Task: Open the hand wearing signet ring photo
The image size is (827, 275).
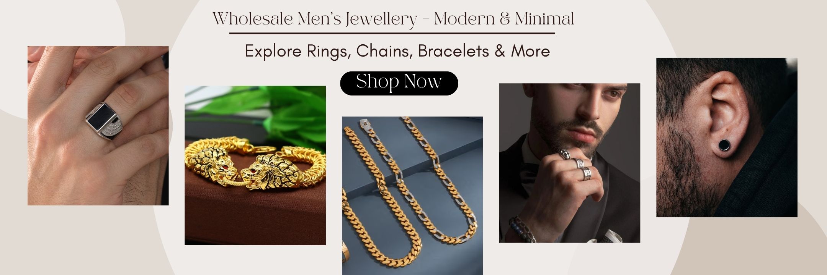Action: (x=98, y=126)
